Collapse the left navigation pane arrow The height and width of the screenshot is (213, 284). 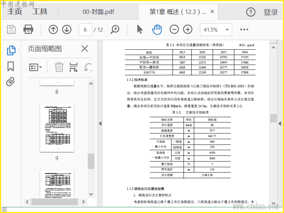tap(100, 124)
